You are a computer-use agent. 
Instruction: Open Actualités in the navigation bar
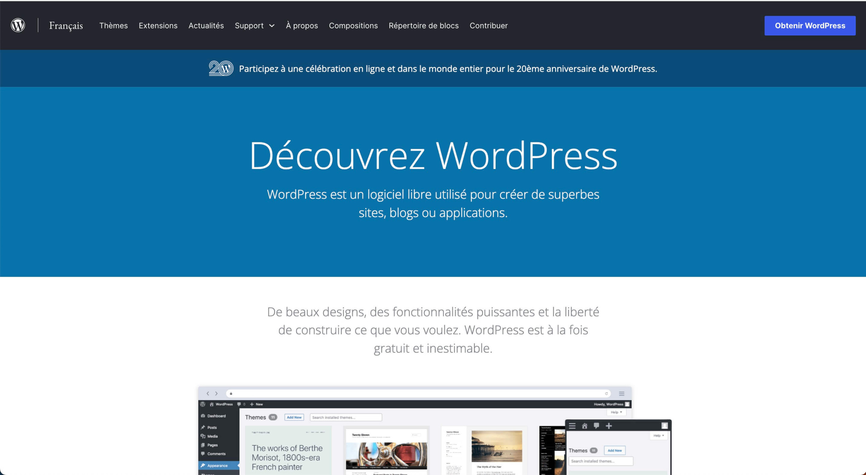tap(206, 26)
